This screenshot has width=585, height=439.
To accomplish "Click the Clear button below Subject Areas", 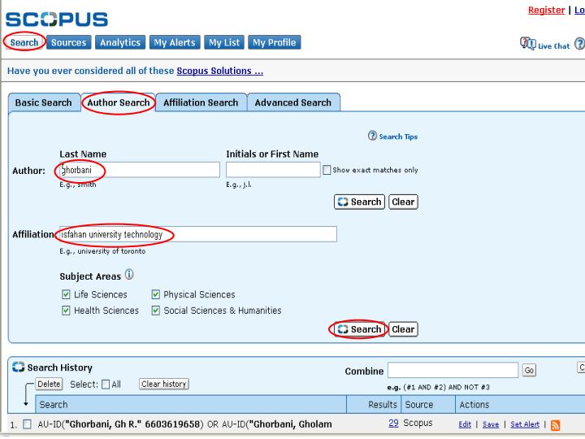I will pos(403,329).
